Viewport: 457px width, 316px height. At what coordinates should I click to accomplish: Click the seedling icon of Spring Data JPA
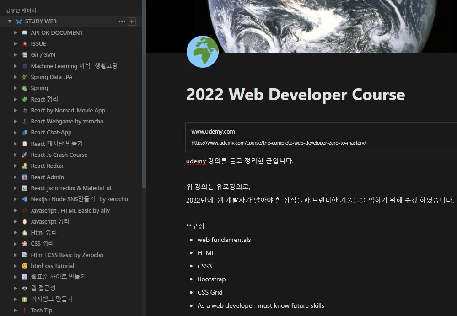25,77
